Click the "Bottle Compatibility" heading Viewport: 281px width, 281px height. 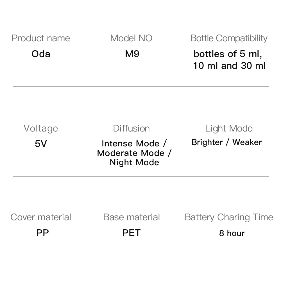(229, 38)
